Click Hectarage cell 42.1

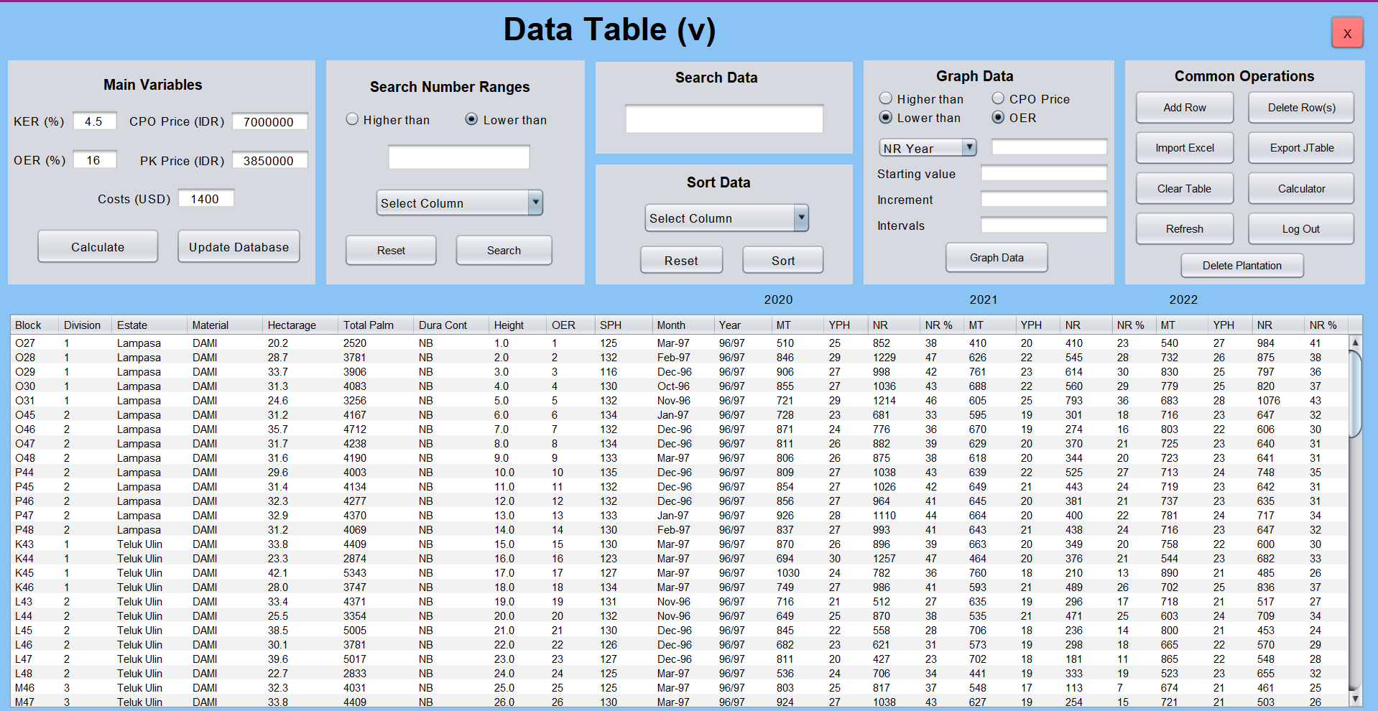pyautogui.click(x=300, y=572)
